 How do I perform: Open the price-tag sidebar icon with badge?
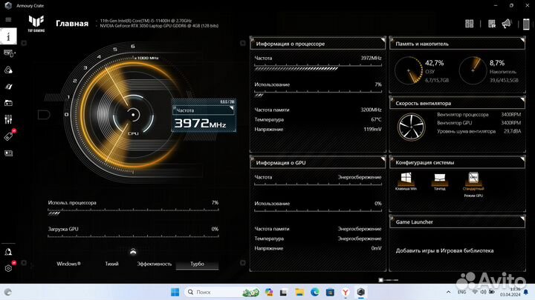click(8, 136)
